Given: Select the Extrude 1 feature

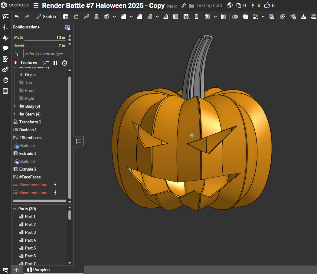Looking at the screenshot, I should [x=28, y=153].
